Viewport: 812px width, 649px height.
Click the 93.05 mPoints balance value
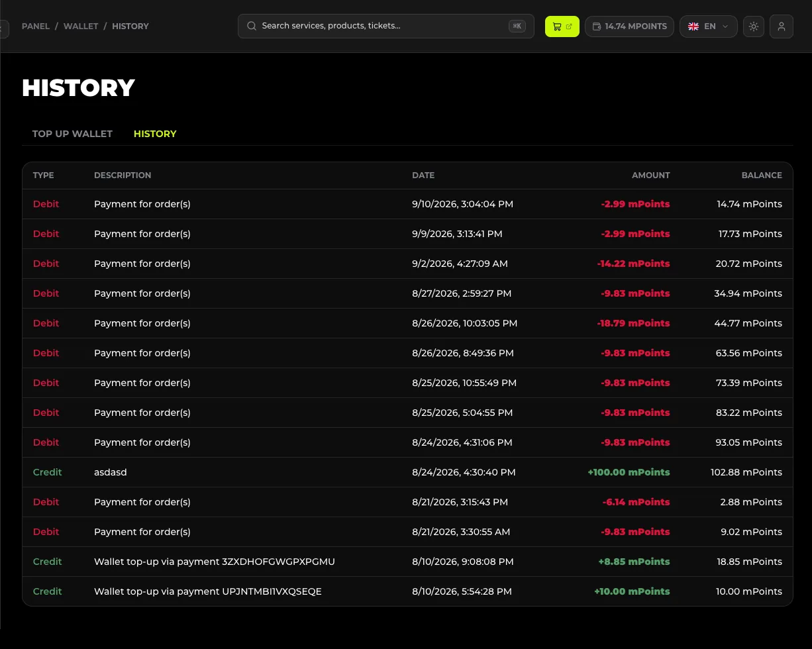pyautogui.click(x=749, y=442)
